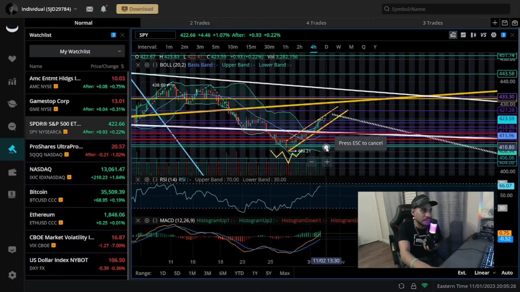Switch to the Normal layout tab
This screenshot has height=292, width=520.
tap(83, 23)
